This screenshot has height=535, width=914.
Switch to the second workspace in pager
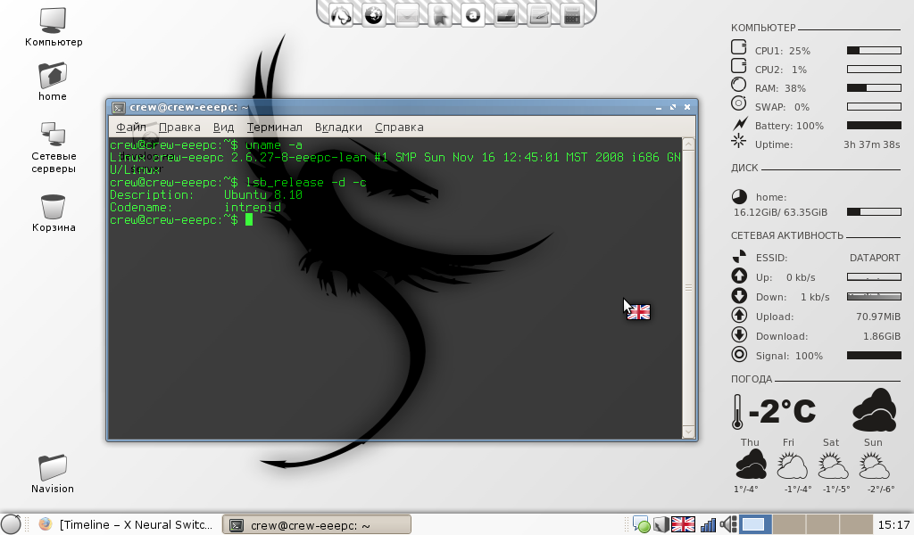point(789,524)
